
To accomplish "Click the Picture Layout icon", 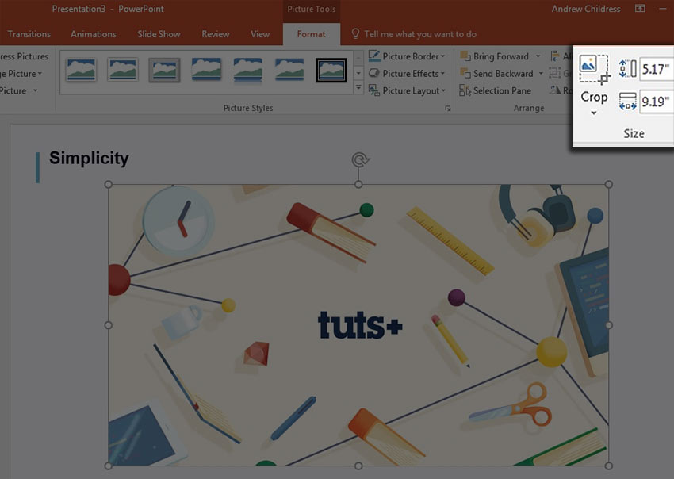I will [374, 90].
